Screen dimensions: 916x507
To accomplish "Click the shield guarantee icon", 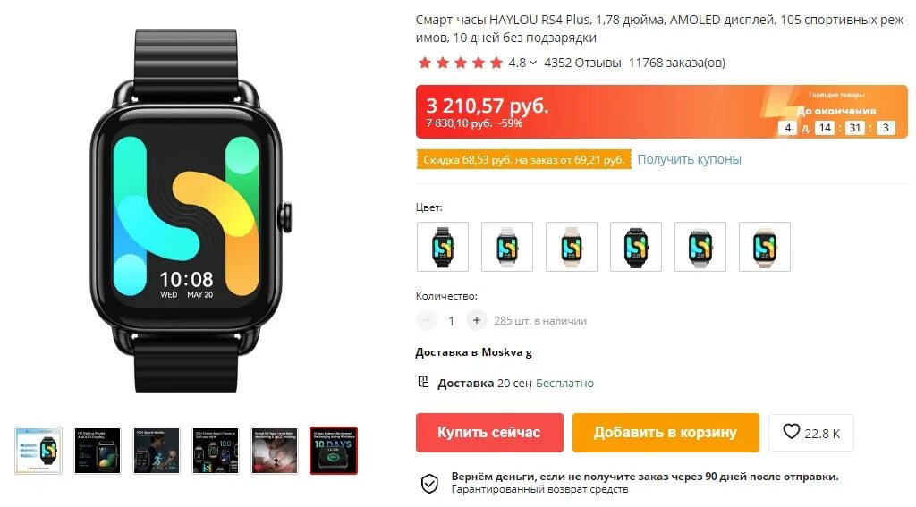I will click(x=429, y=484).
